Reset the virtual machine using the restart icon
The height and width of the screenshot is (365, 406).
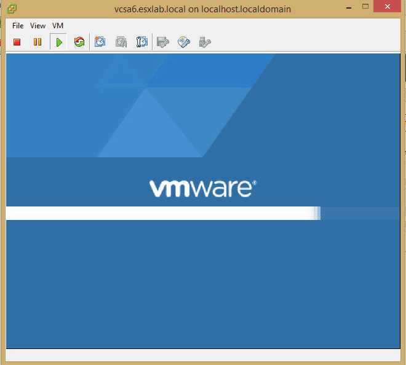tap(79, 42)
